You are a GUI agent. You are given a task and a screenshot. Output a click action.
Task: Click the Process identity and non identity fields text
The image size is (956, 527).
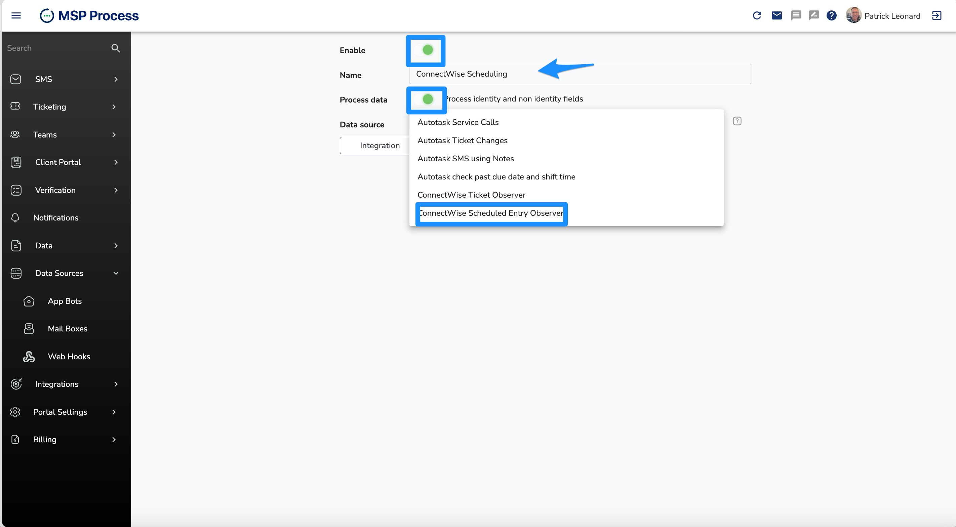(x=514, y=99)
